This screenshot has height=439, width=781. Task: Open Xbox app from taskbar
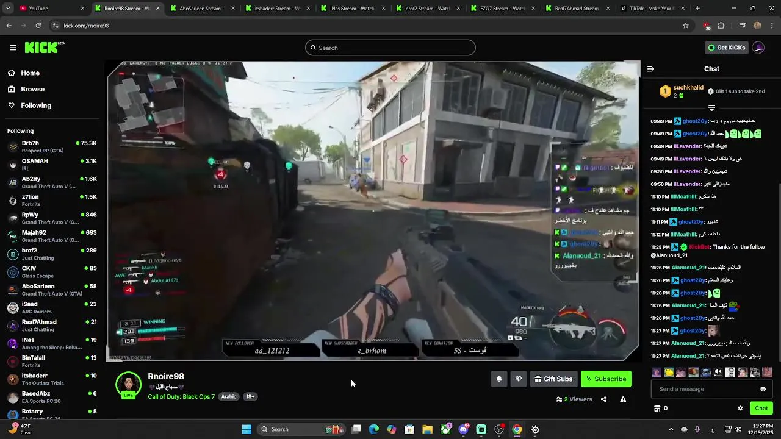click(x=446, y=429)
